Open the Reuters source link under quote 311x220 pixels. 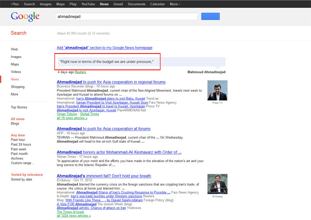pyautogui.click(x=80, y=72)
